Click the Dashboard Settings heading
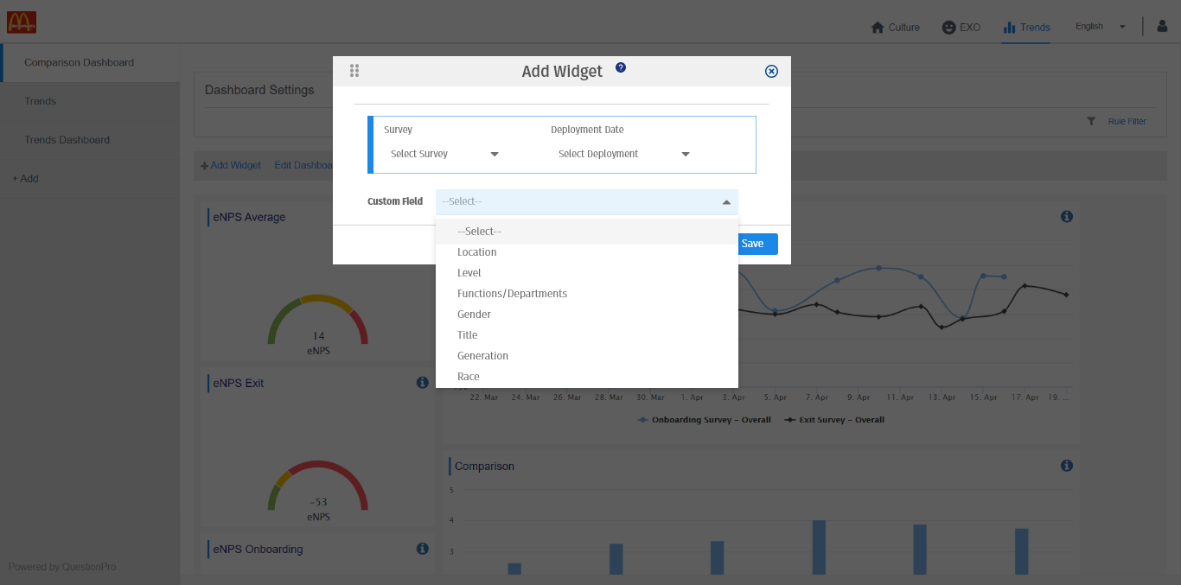This screenshot has height=585, width=1181. 259,90
